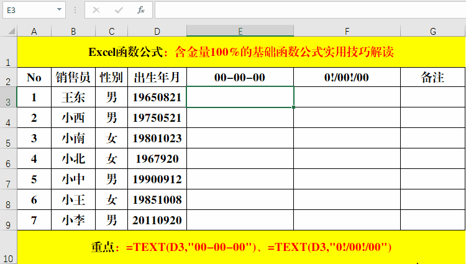Click birth date cell '19750521'

[x=157, y=117]
